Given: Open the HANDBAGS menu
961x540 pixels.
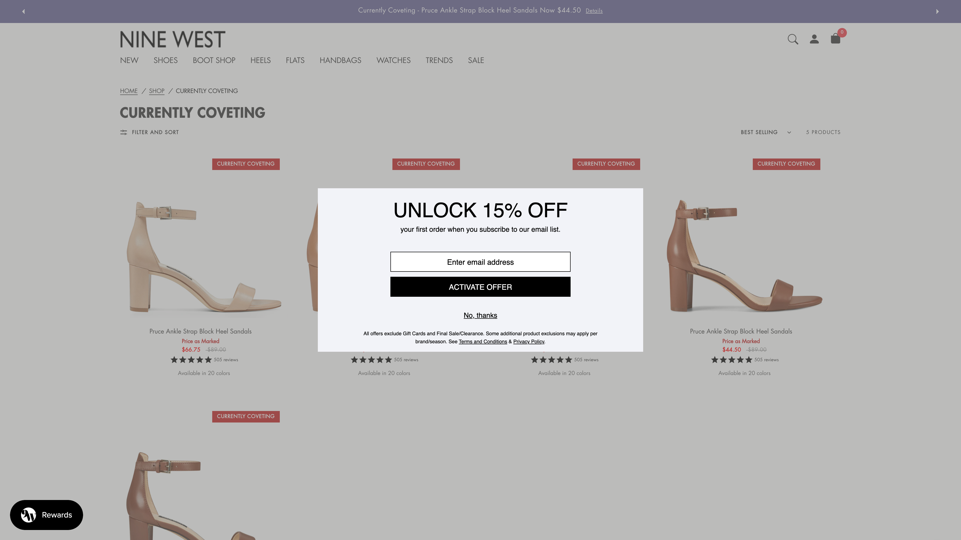Looking at the screenshot, I should (x=341, y=60).
